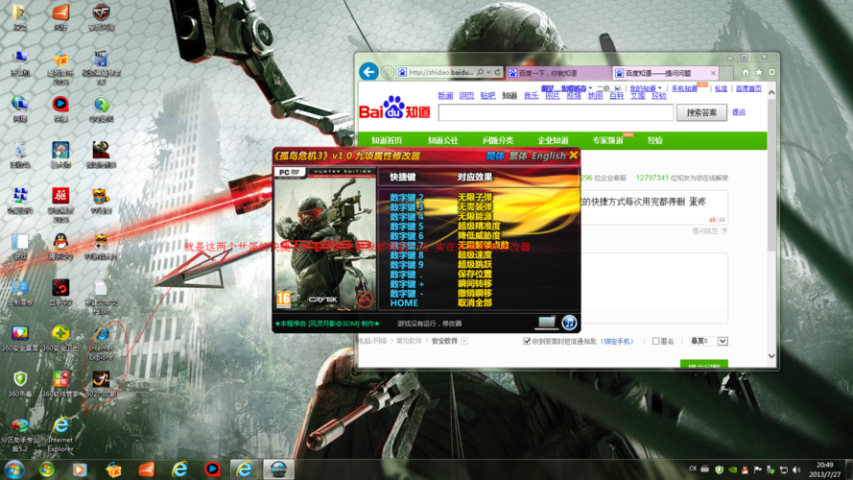
Task: Click the volume speaker icon in the system tray
Action: point(796,469)
